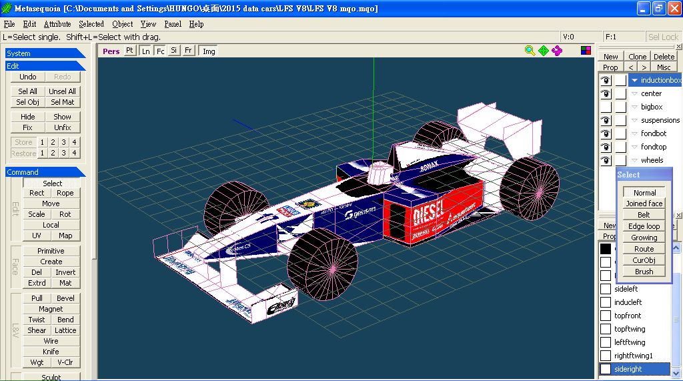Click the sideleft material color swatch

click(606, 289)
